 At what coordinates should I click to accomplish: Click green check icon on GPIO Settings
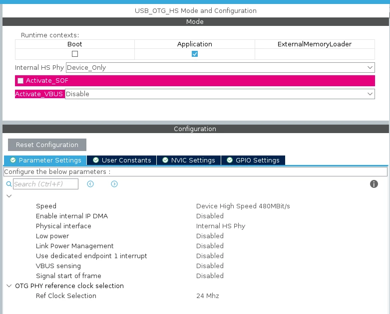pos(230,160)
